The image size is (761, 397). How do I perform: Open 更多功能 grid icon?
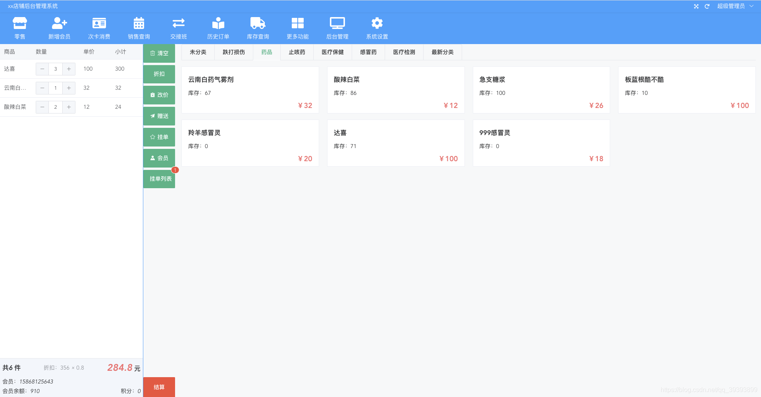pos(297,23)
